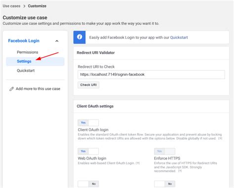Click the Redirect URI Validator heading

96,53
